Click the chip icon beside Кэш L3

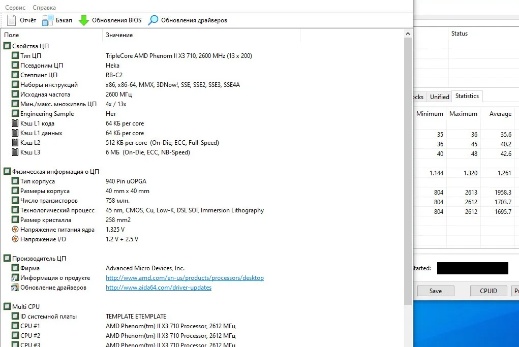pyautogui.click(x=15, y=152)
